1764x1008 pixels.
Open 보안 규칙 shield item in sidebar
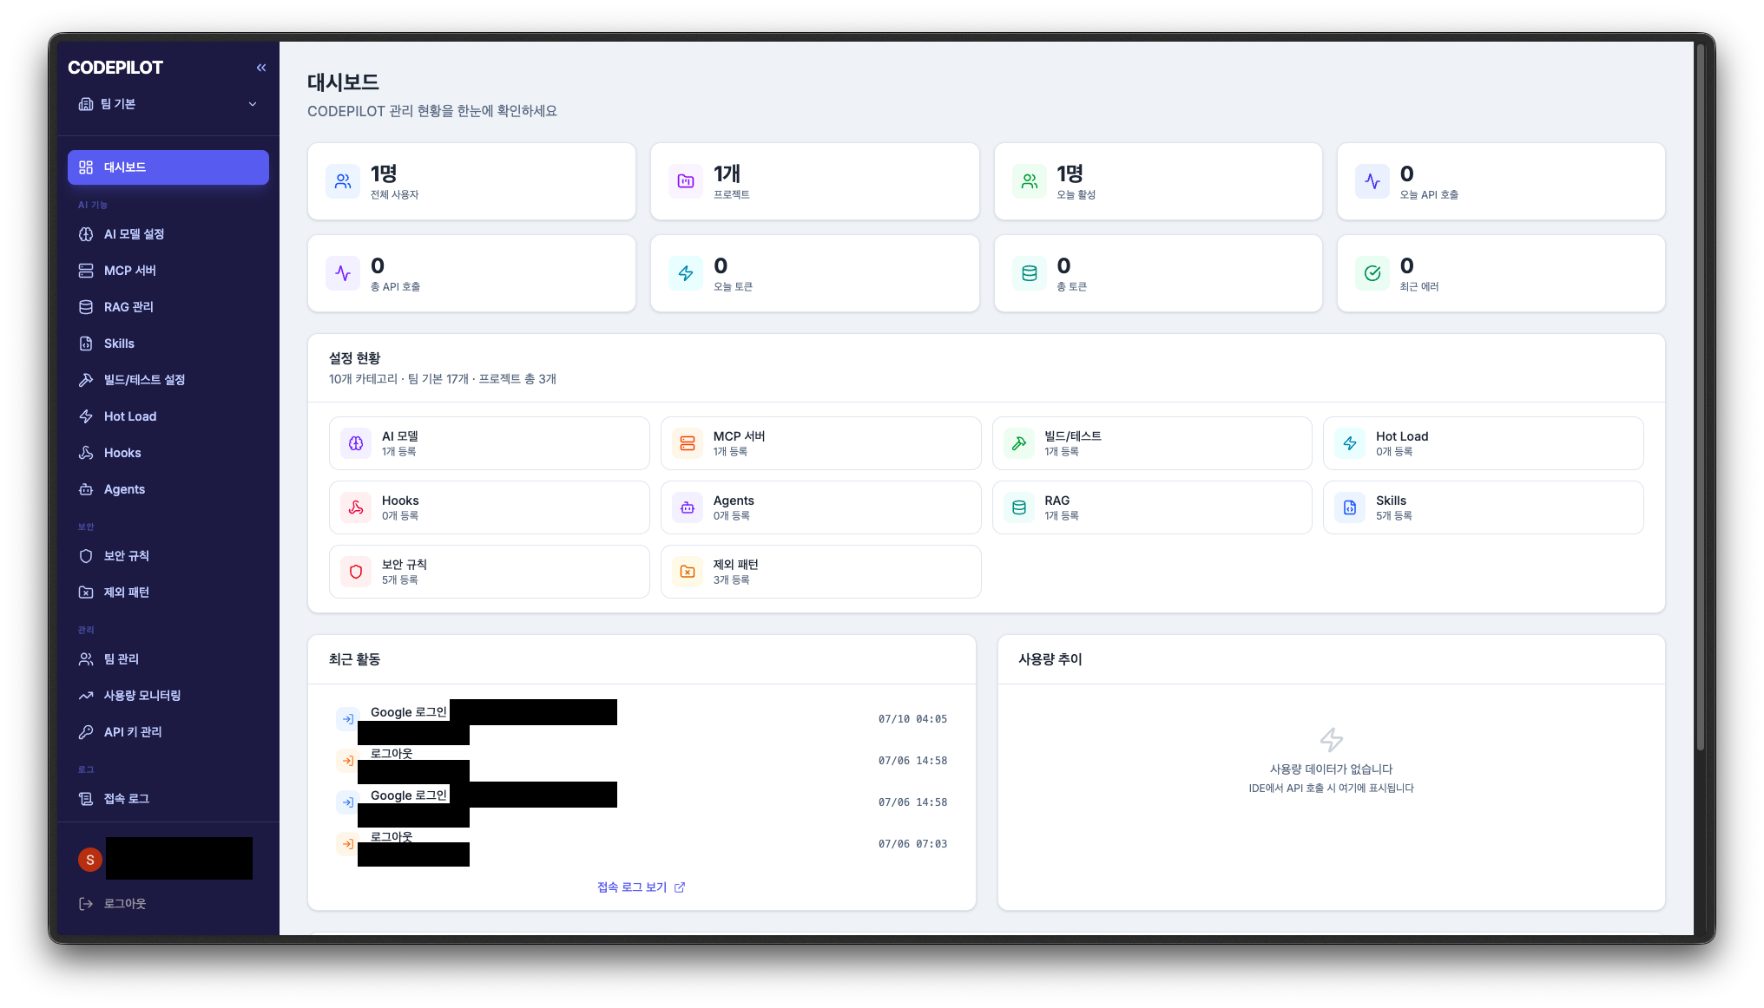point(168,556)
